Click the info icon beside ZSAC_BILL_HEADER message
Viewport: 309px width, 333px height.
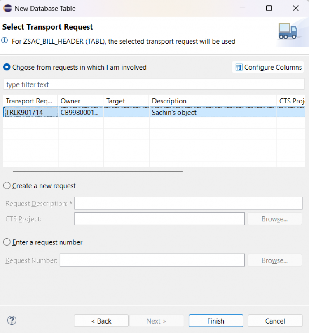(5, 41)
